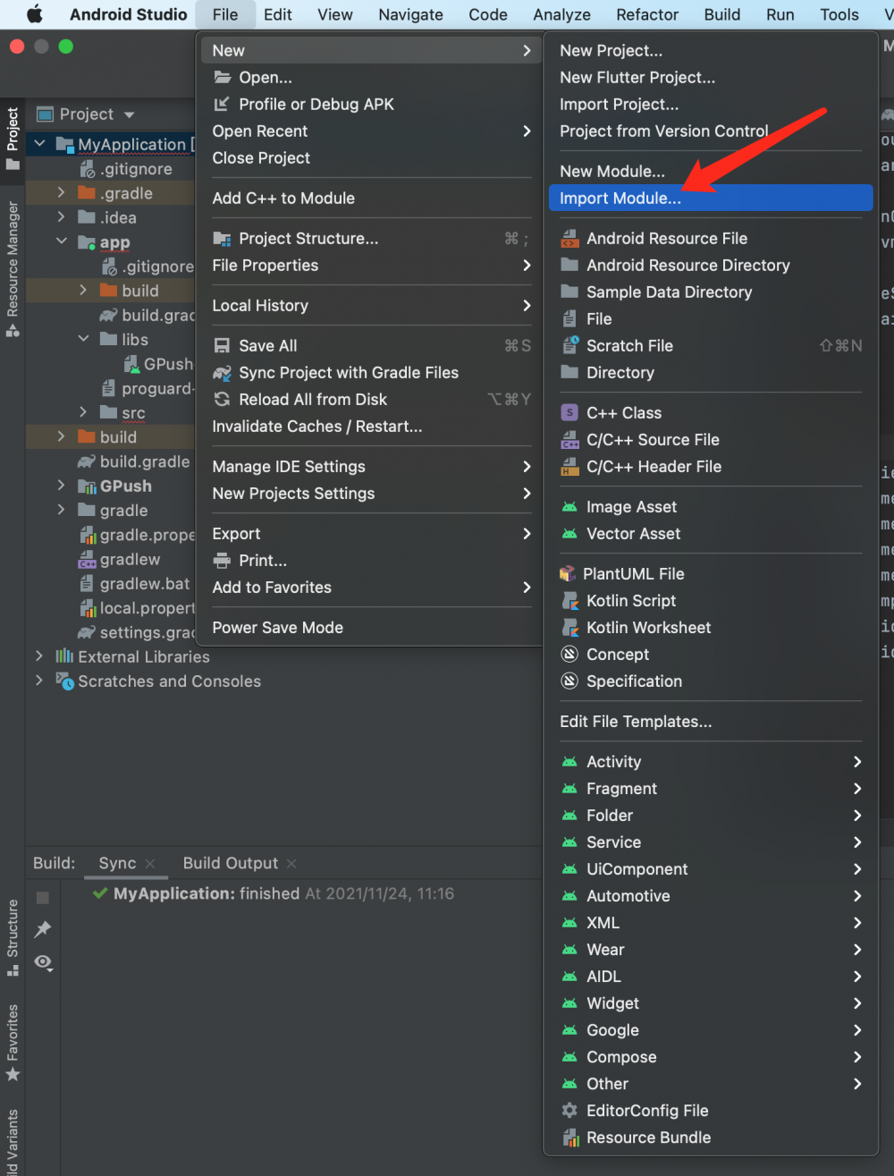Image resolution: width=894 pixels, height=1176 pixels.
Task: Open the Project view dropdown arrow
Action: pos(130,114)
